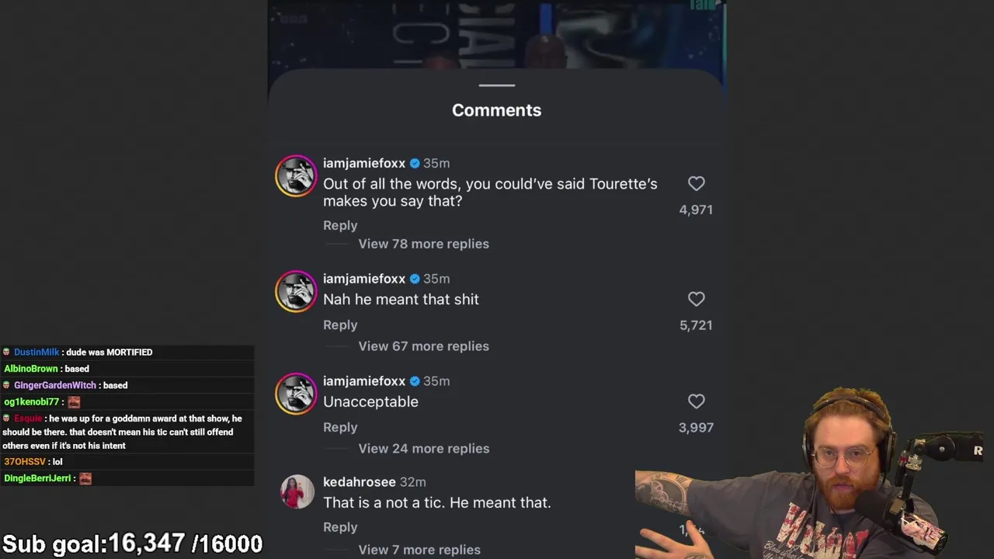Viewport: 994px width, 559px height.
Task: Reply to the "Unacceptable" comment
Action: coord(340,427)
